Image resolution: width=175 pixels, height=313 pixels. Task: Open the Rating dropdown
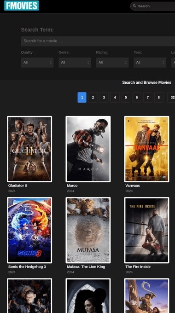tap(112, 63)
